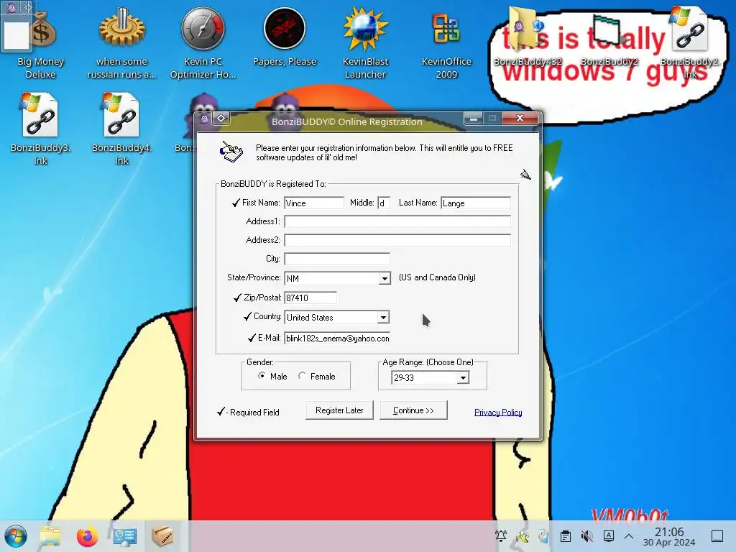Open the clipboard tray icon
Screen dimensions: 736x552
click(x=566, y=536)
